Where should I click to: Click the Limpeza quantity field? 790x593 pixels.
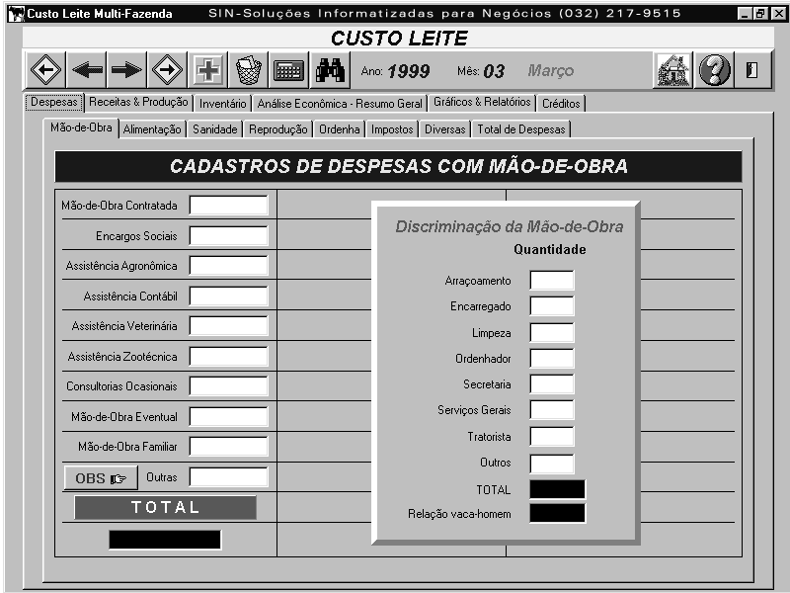click(x=552, y=333)
